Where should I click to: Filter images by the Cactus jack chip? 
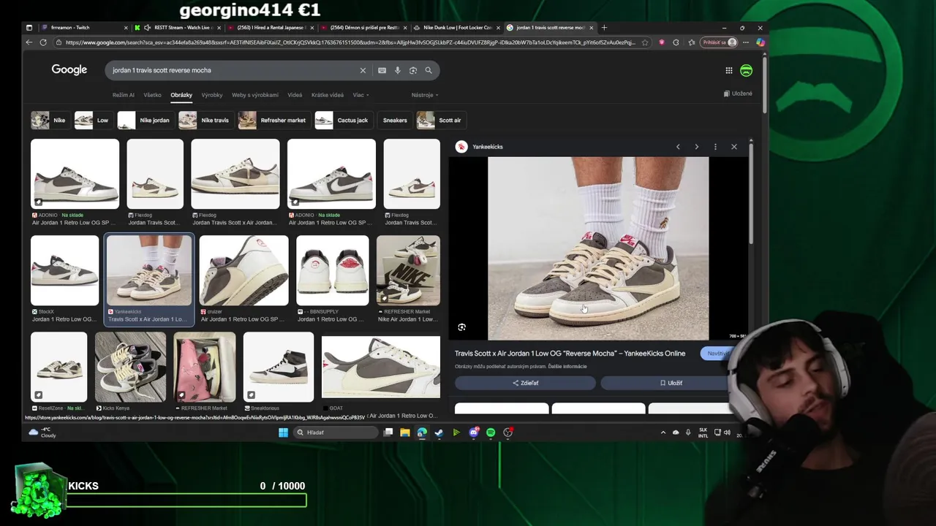[344, 120]
